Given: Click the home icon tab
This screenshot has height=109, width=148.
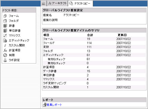Looking at the screenshot, I should click(44, 4).
